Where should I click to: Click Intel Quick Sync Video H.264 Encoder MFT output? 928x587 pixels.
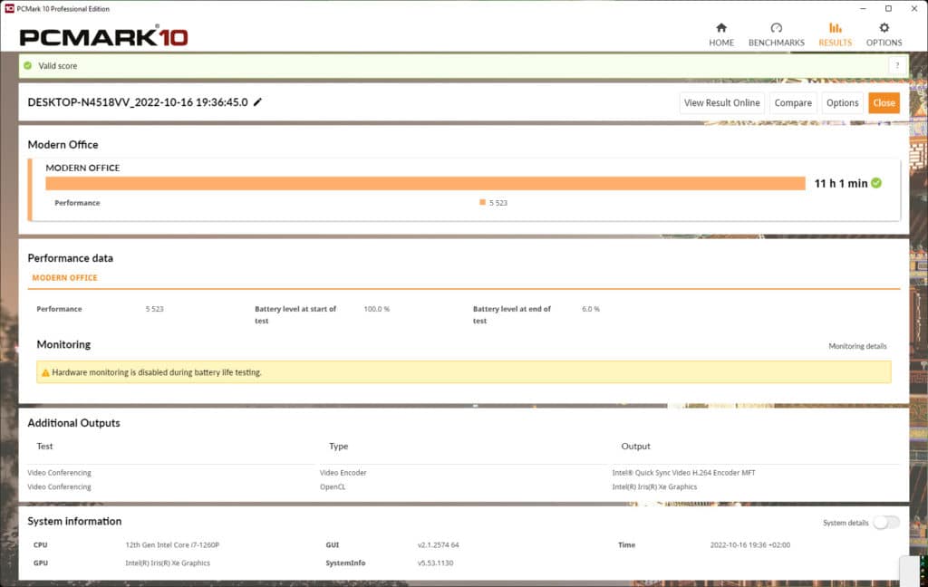tap(683, 473)
